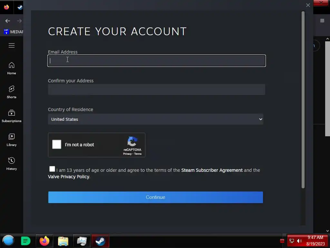Expand the Country of Residence dropdown

coord(156,119)
